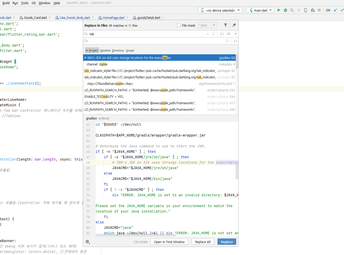This screenshot has width=344, height=255.
Task: Click Open in Find Window button
Action: point(169,242)
